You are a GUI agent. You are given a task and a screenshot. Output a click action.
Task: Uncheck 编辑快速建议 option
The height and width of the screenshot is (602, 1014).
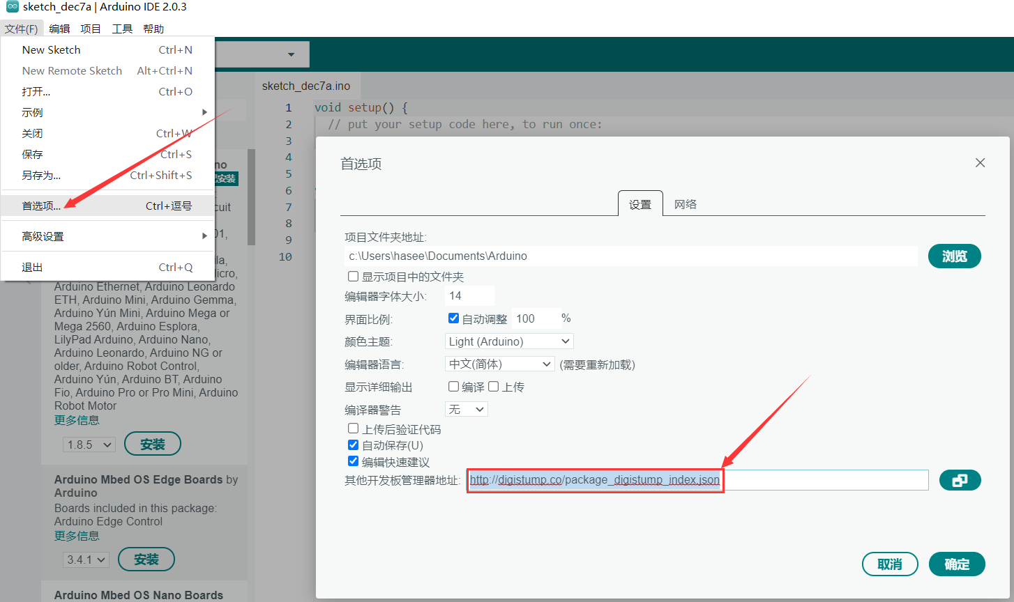click(354, 461)
